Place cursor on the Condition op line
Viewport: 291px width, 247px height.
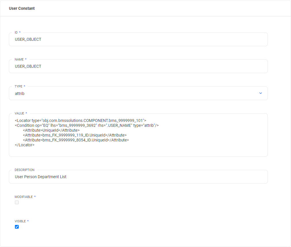pos(86,125)
